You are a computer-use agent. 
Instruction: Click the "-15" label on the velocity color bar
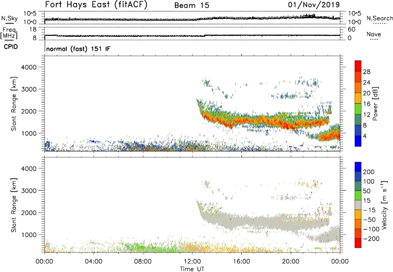click(x=369, y=210)
